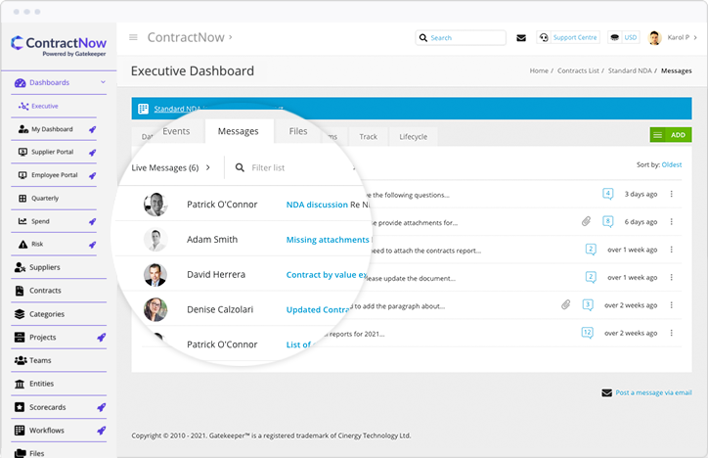The image size is (708, 458).
Task: Switch to the Files tab
Action: click(298, 131)
